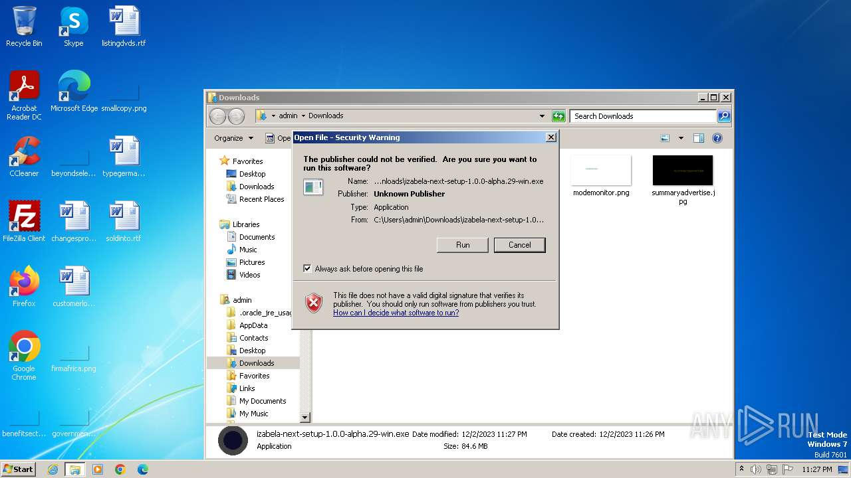Expand the address bar history dropdown
Viewport: 851px width, 478px height.
[542, 116]
